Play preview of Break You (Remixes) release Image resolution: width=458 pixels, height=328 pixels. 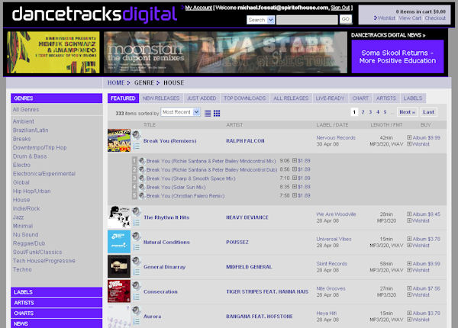tap(136, 134)
